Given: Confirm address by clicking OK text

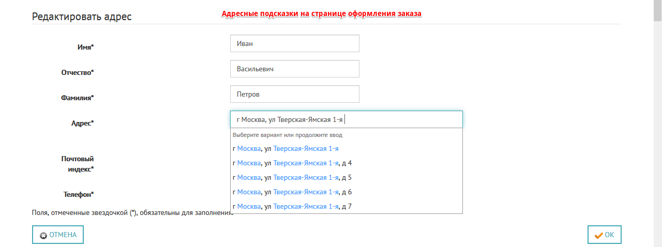Looking at the screenshot, I should pos(610,235).
